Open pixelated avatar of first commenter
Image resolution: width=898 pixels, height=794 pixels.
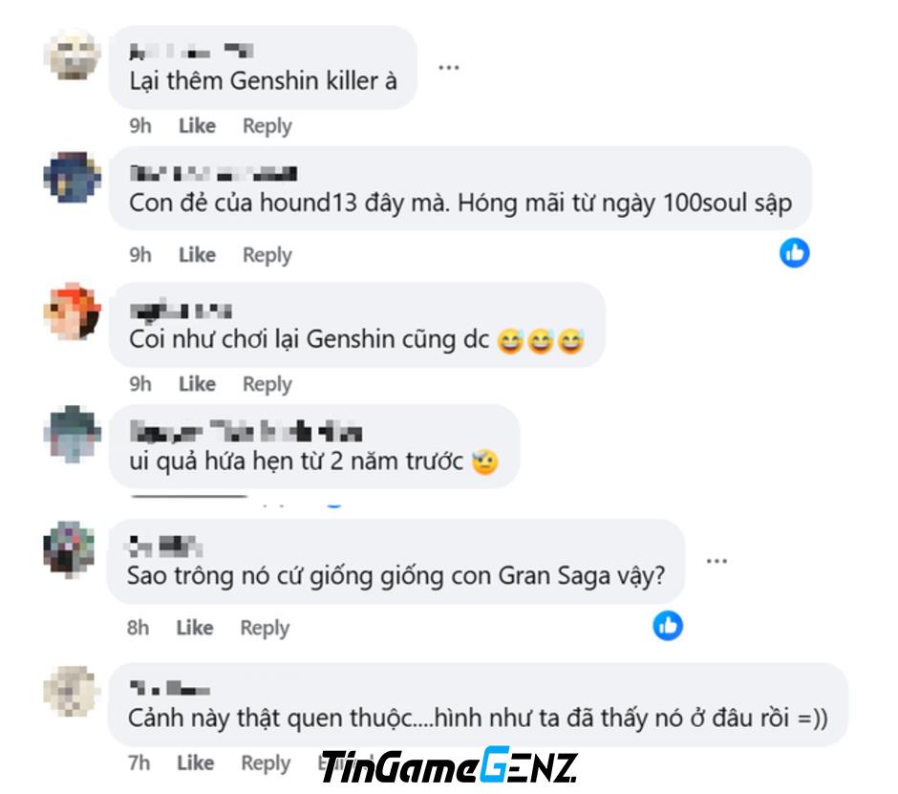click(x=73, y=54)
